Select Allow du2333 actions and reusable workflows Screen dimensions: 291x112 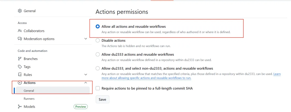click(98, 54)
